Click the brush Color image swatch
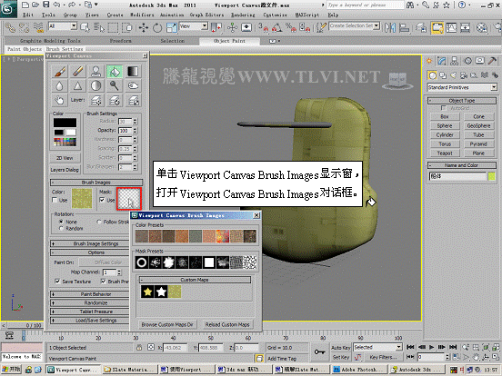502x376 pixels. (x=82, y=198)
